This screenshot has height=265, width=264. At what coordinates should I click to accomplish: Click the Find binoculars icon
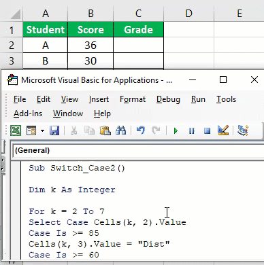[x=120, y=130]
